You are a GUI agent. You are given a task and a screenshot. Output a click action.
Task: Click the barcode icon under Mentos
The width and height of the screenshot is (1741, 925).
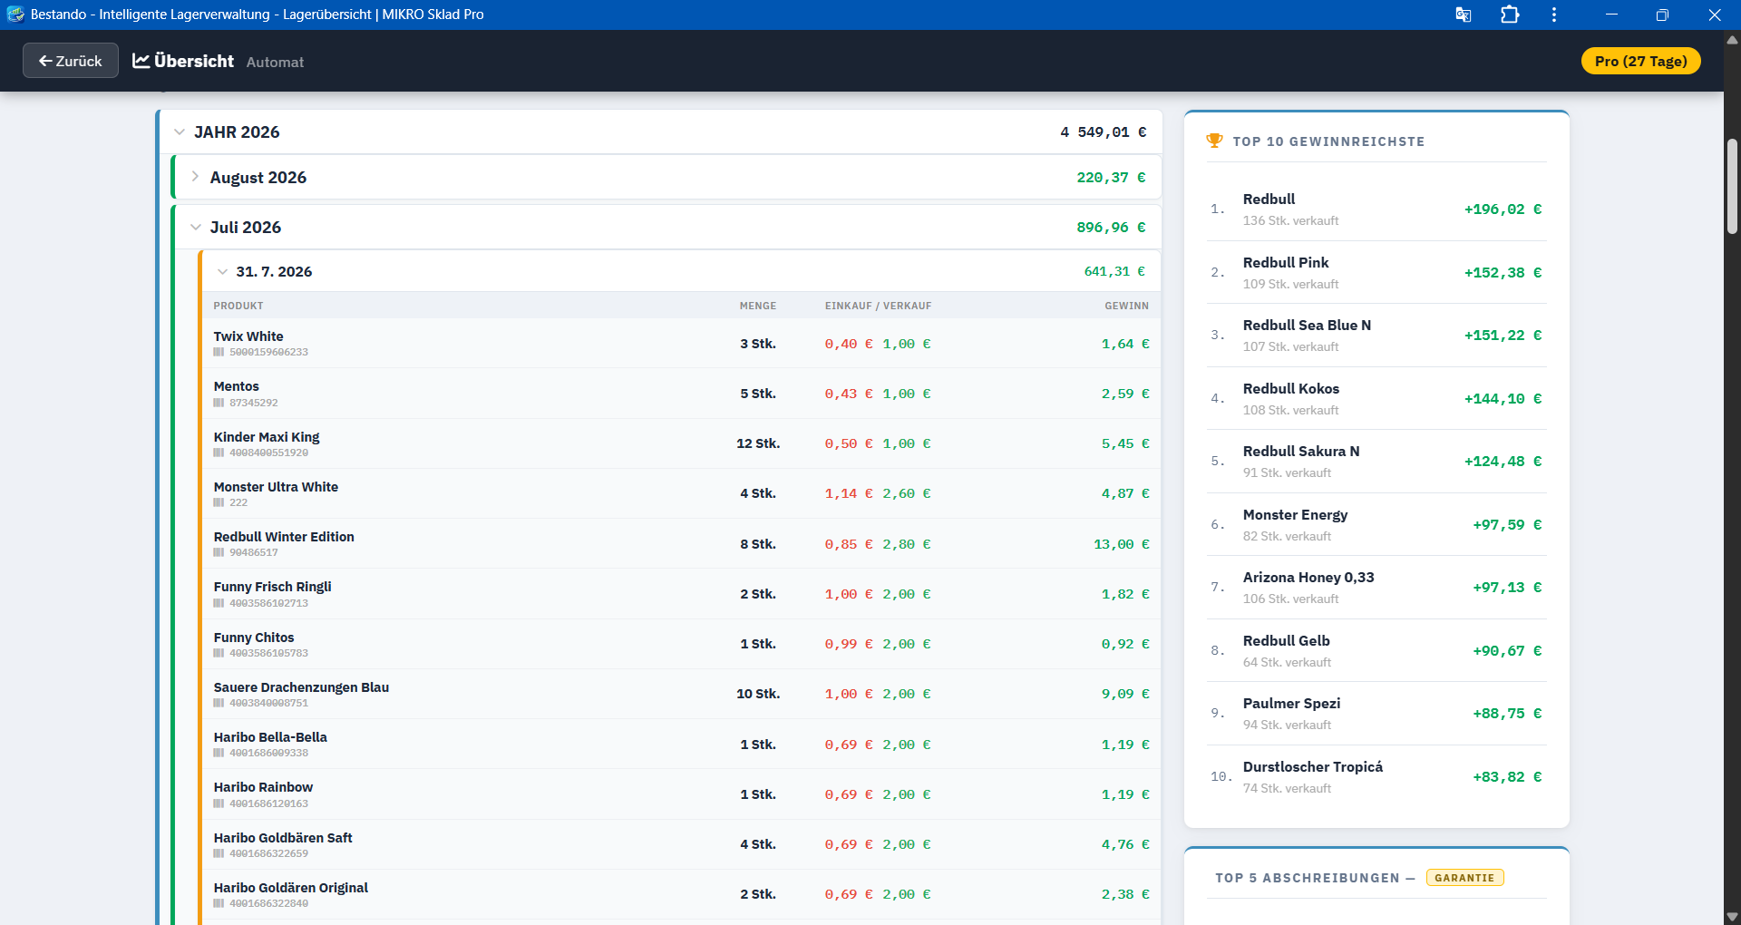[219, 403]
